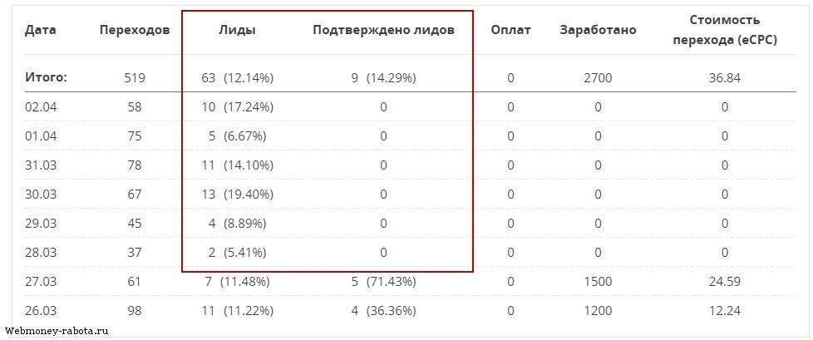The height and width of the screenshot is (340, 813).
Task: Select the Лиды column header
Action: click(x=237, y=30)
